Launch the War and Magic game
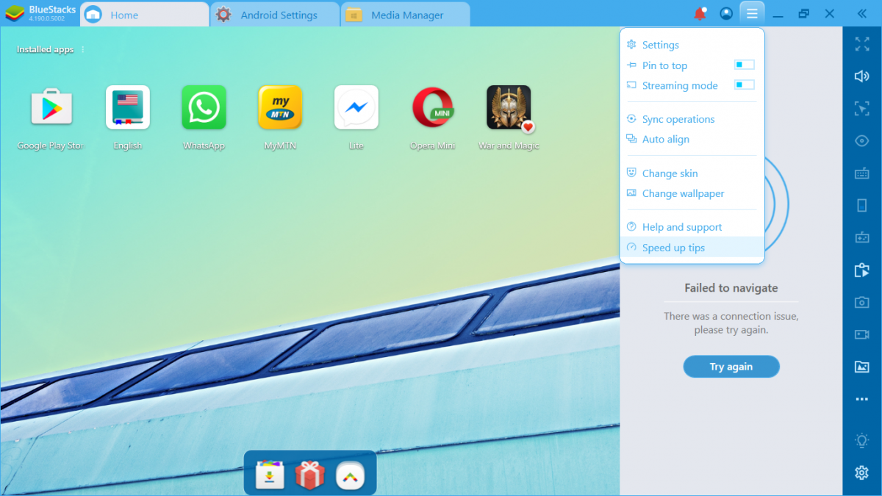This screenshot has width=882, height=496. click(509, 107)
